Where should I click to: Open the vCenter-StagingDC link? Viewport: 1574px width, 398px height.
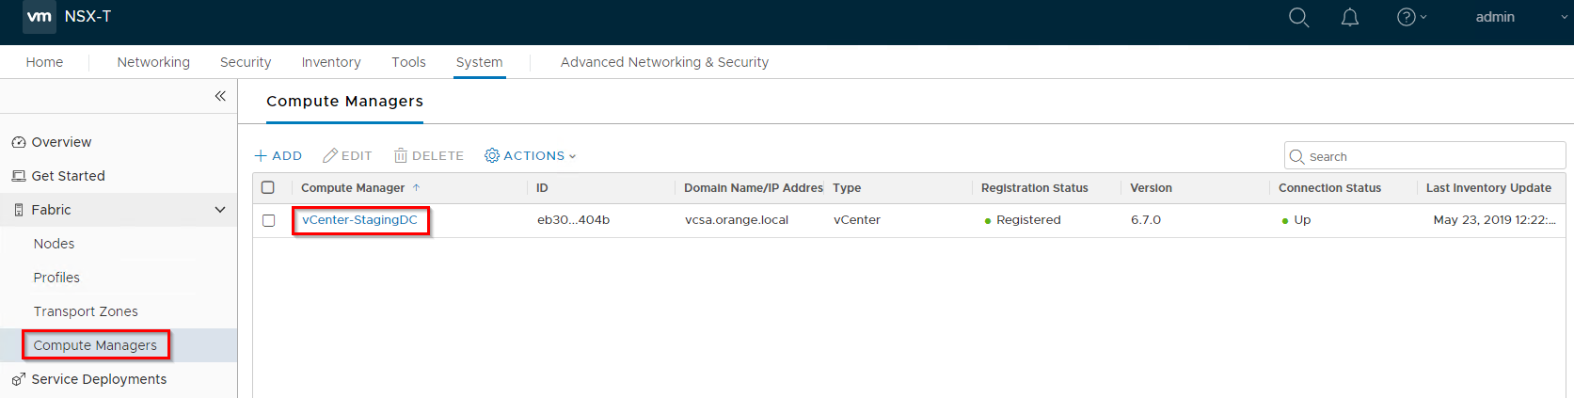(x=359, y=220)
